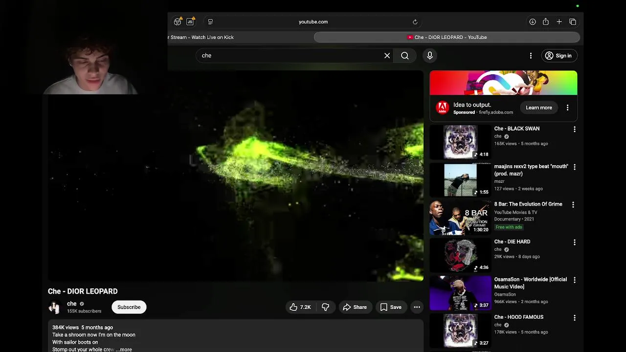Open Che - BLACK SWAN thumbnail
This screenshot has width=626, height=352.
[x=460, y=142]
